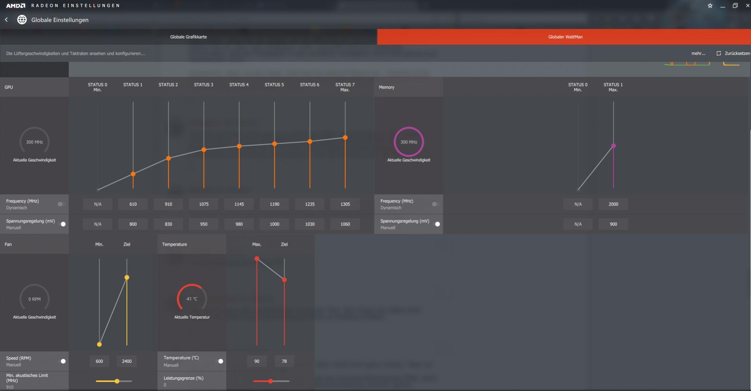Screen dimensions: 751x391
Task: Open the mehr... link
Action: coord(698,53)
